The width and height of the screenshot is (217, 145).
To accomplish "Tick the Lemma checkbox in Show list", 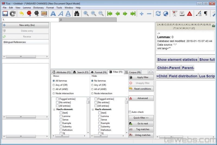I will pyautogui.click(x=61, y=116).
